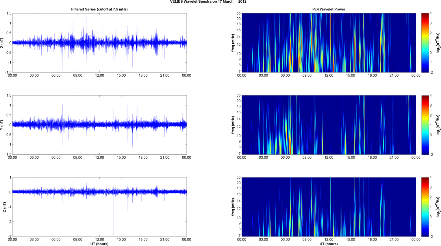Image resolution: width=441 pixels, height=246 pixels.
Task: Click the 'UT (hours)' label under the bottom spectrogram
Action: (x=329, y=244)
